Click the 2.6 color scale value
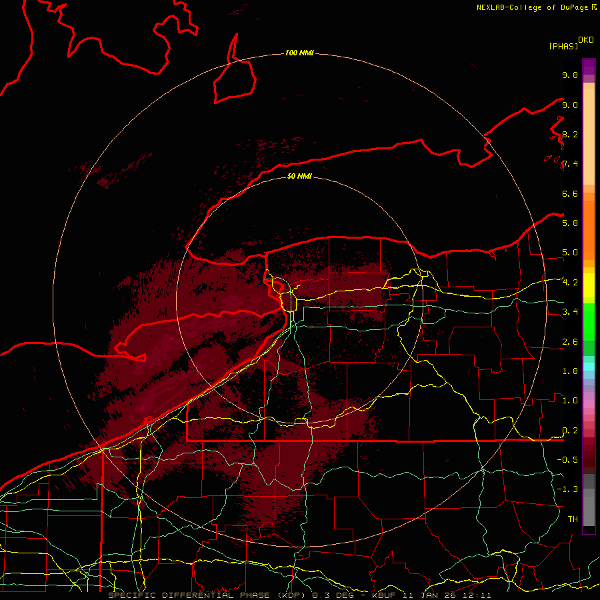The width and height of the screenshot is (600, 600). tap(570, 342)
